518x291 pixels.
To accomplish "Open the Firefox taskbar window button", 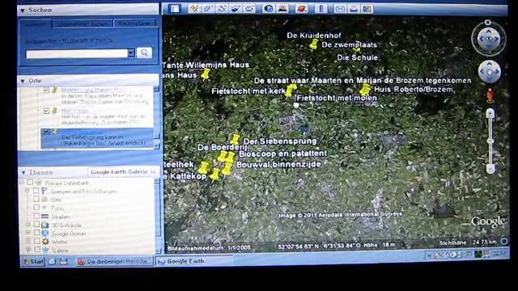I will coord(114,261).
